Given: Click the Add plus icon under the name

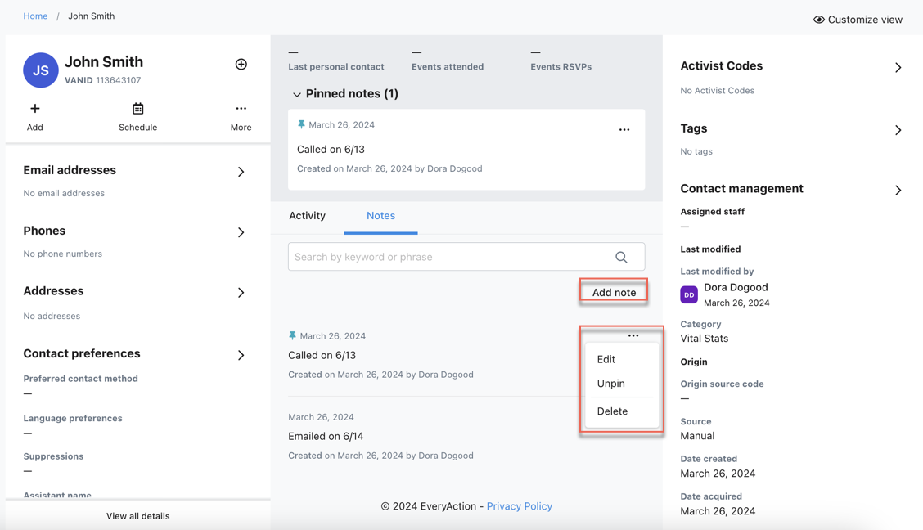Looking at the screenshot, I should [34, 108].
